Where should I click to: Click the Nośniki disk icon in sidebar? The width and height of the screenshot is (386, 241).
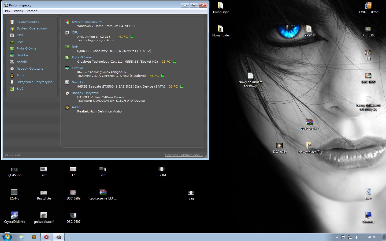coord(12,62)
